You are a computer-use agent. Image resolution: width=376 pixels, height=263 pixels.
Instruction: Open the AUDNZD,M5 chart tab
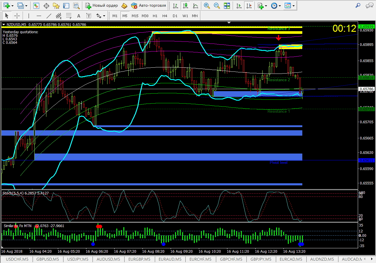click(322, 259)
